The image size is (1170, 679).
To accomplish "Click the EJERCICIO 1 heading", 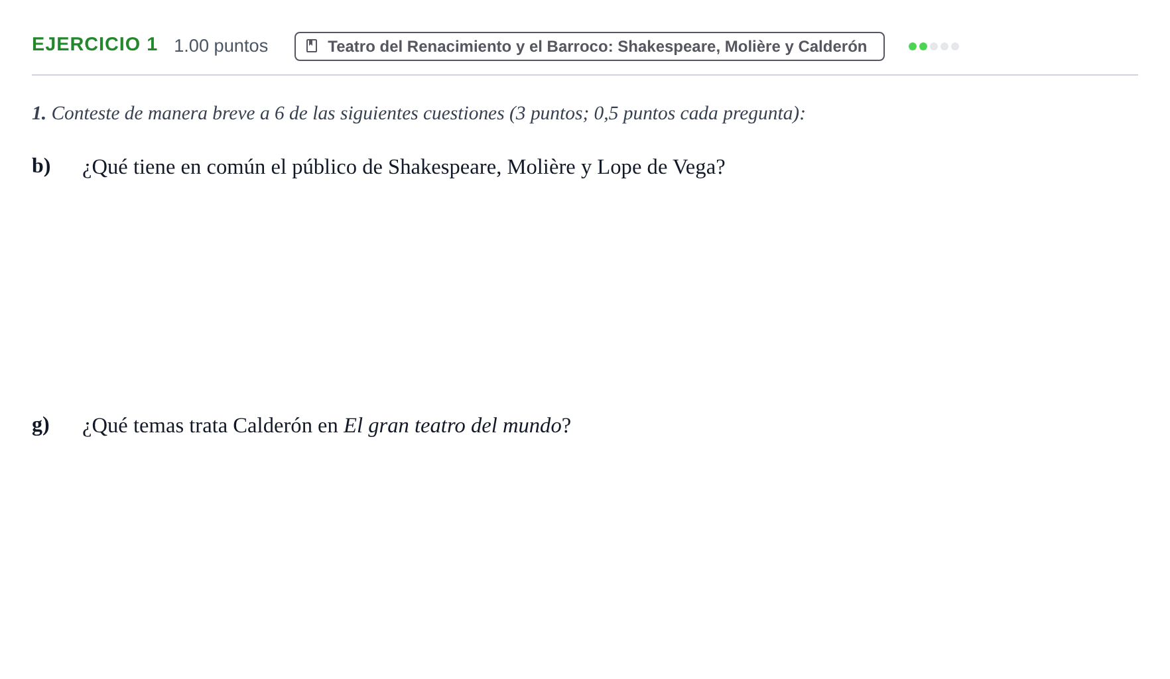I will (95, 44).
